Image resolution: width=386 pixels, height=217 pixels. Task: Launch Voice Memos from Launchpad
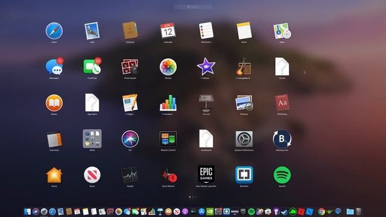tap(169, 175)
